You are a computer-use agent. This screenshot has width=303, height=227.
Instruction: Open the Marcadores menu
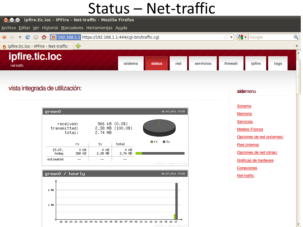(72, 28)
